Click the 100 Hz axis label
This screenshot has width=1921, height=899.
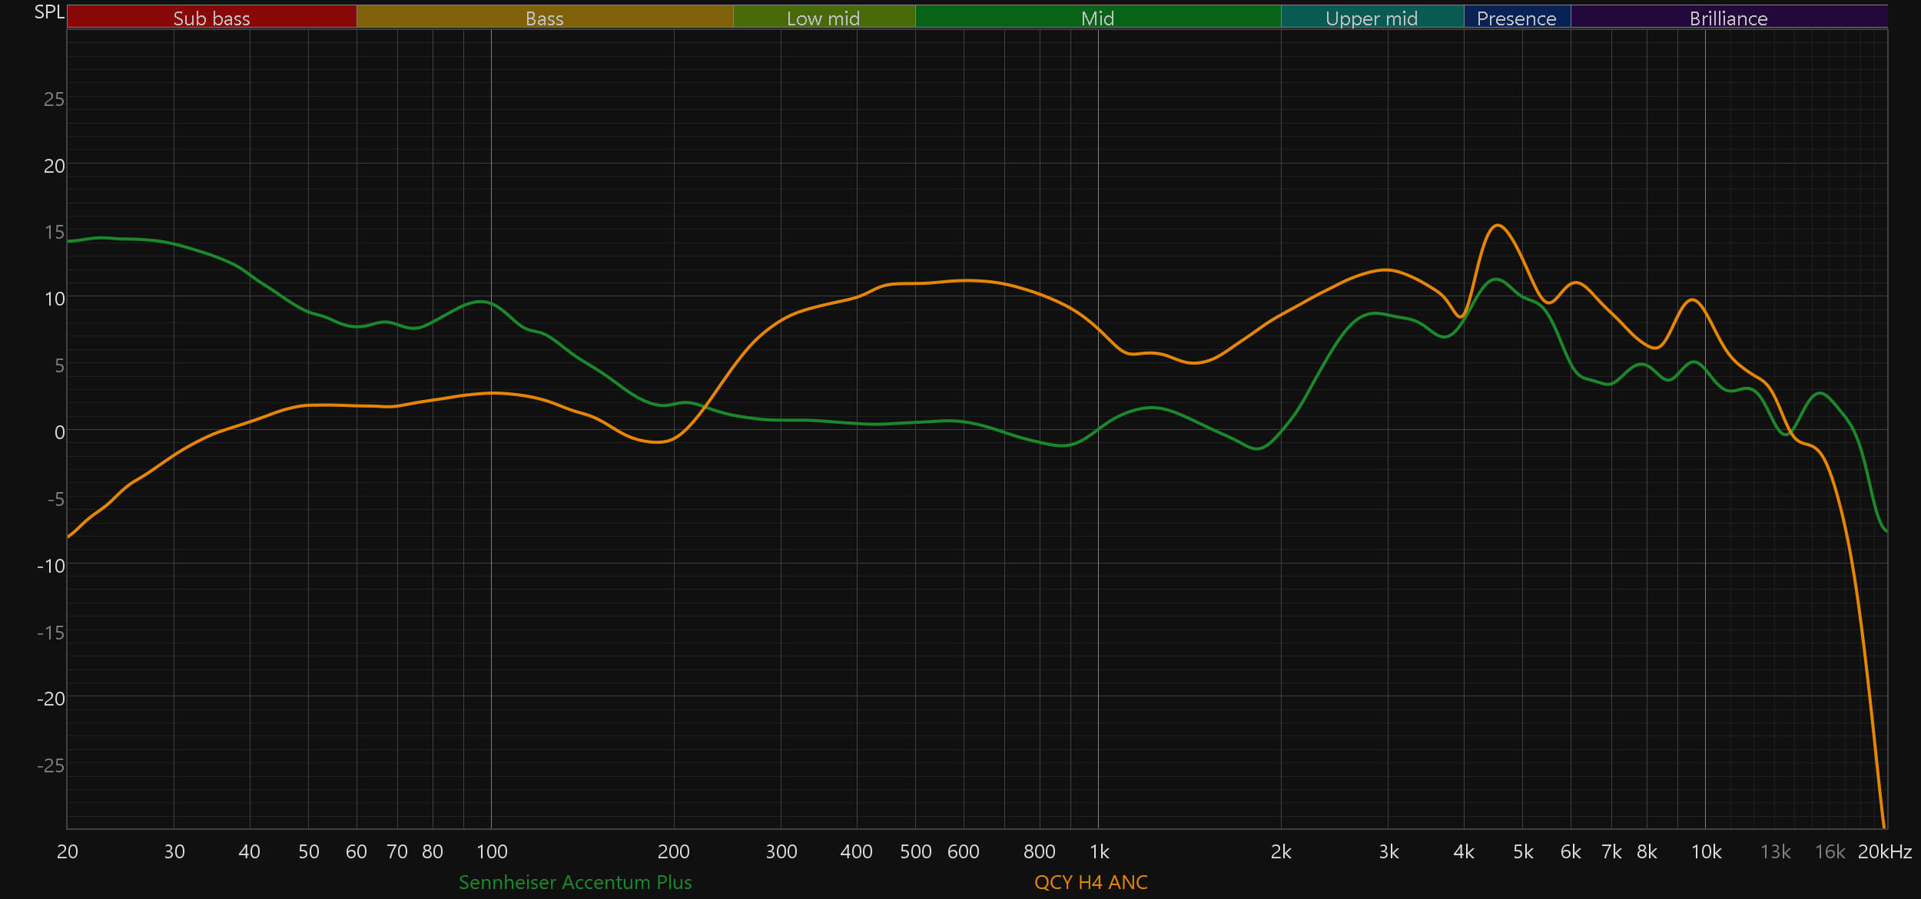(x=492, y=851)
